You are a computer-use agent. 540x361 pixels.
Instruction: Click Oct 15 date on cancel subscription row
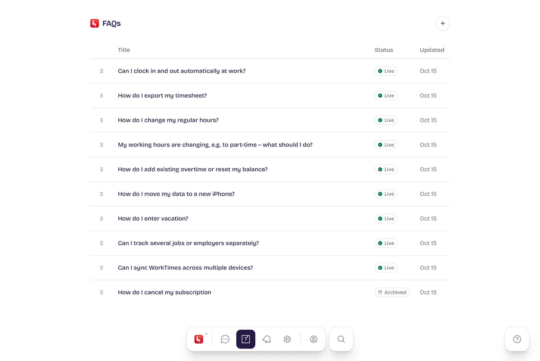(x=428, y=292)
